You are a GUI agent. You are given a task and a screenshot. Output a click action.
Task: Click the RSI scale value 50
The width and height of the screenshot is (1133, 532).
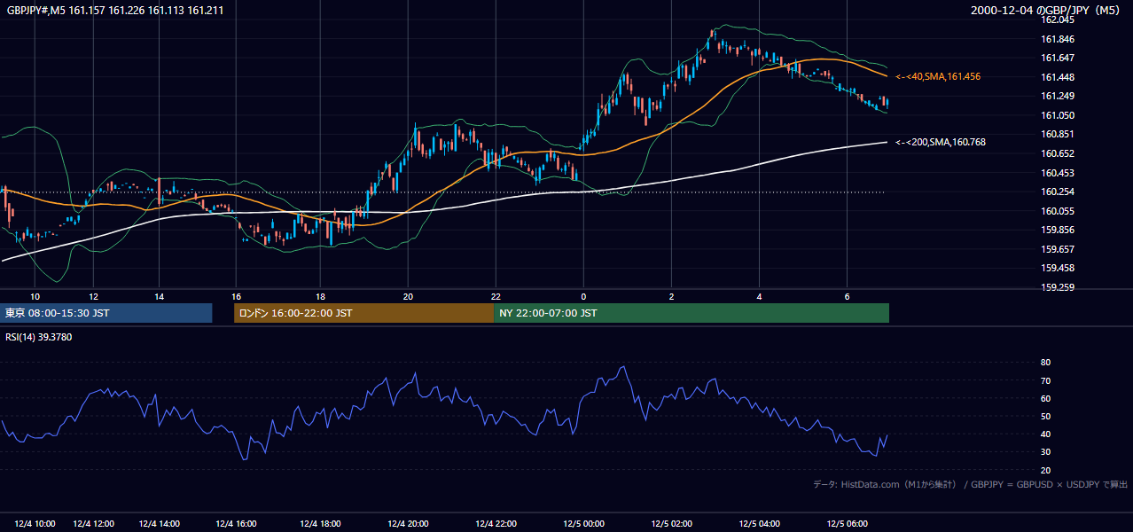[x=1046, y=417]
